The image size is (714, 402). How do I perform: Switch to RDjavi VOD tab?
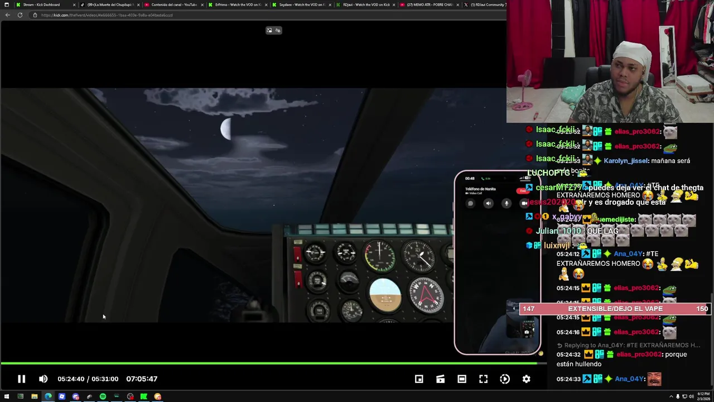(x=366, y=4)
